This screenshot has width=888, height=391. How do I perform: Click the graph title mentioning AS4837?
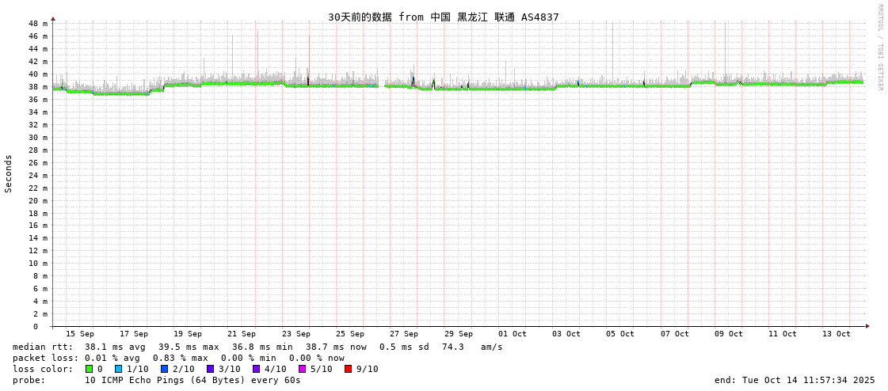click(x=443, y=17)
